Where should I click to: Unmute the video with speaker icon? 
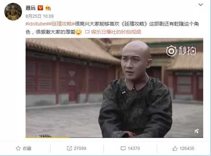(x=197, y=131)
